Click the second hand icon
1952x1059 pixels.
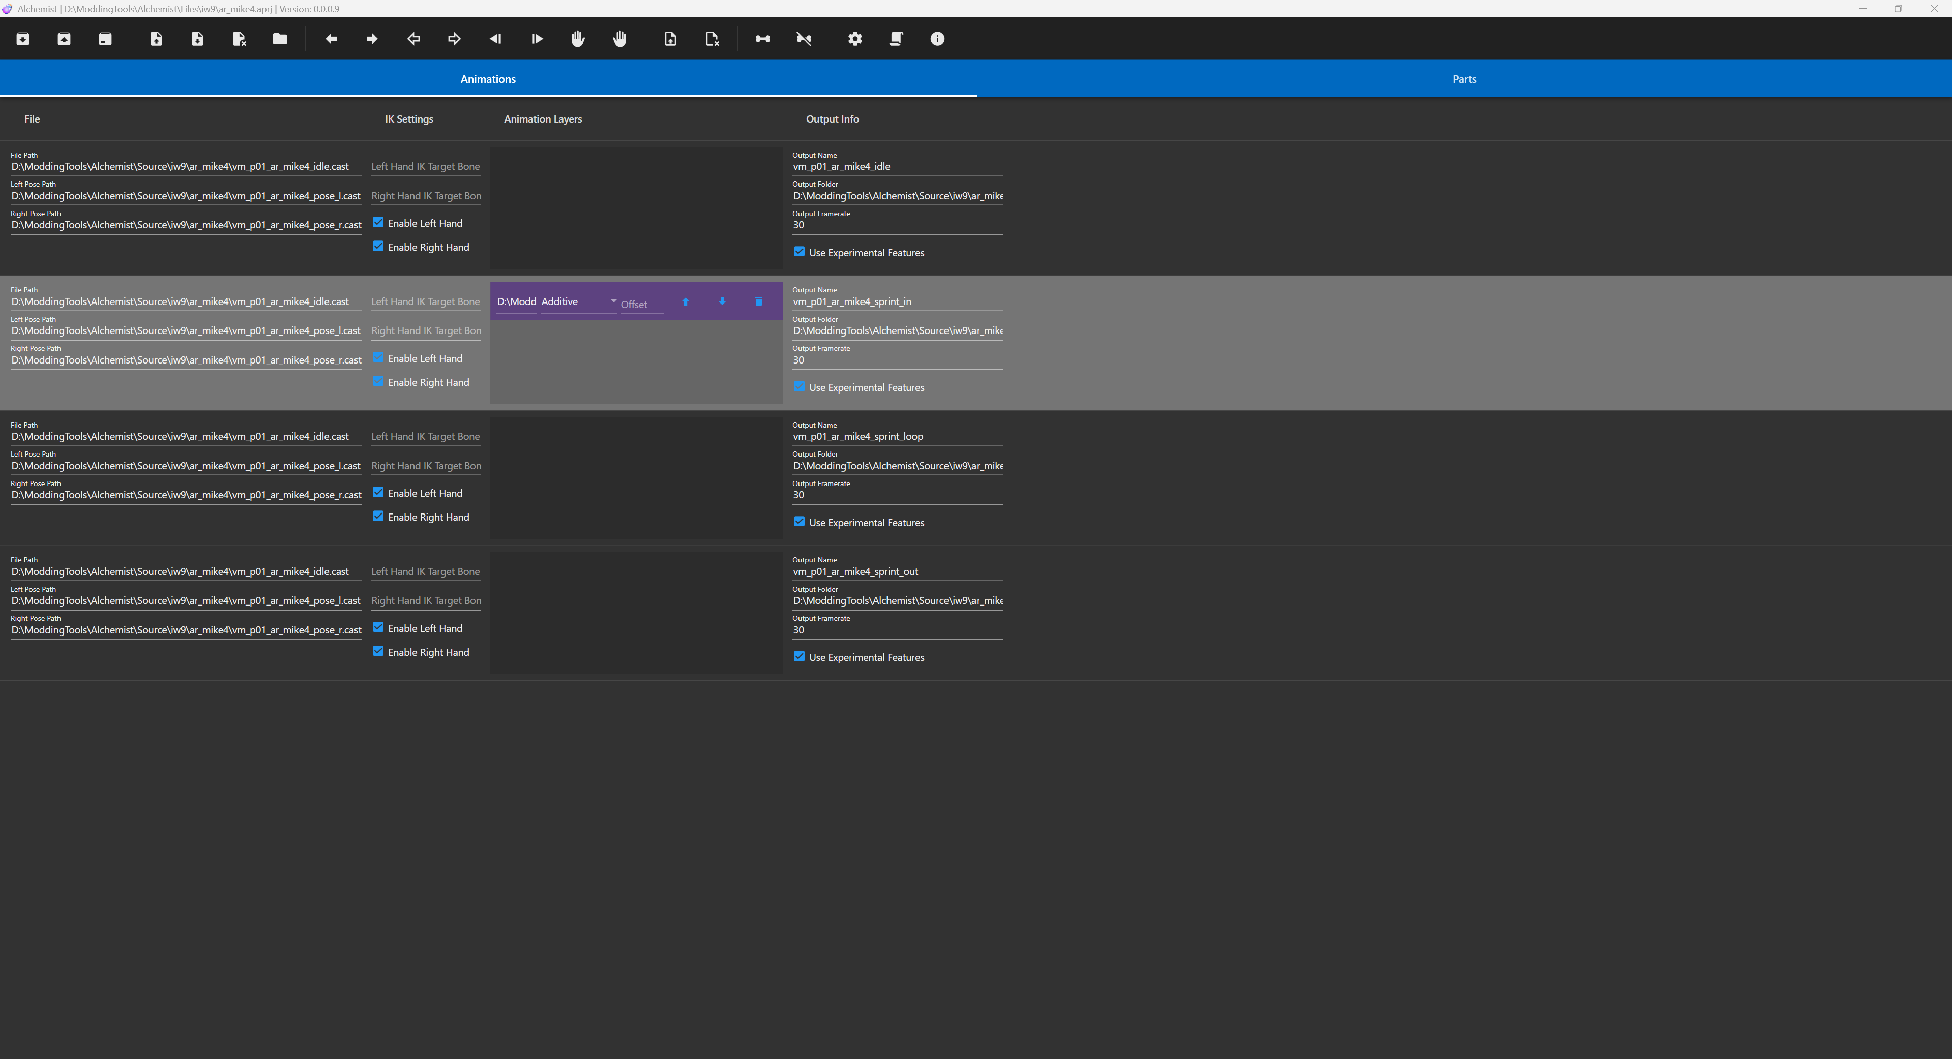(619, 39)
